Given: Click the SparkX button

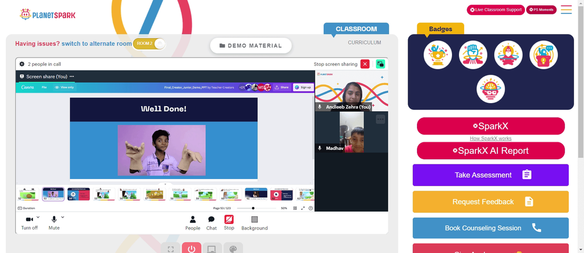Looking at the screenshot, I should tap(491, 126).
